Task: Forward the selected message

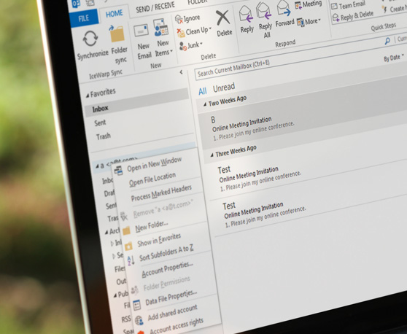Action: point(284,8)
